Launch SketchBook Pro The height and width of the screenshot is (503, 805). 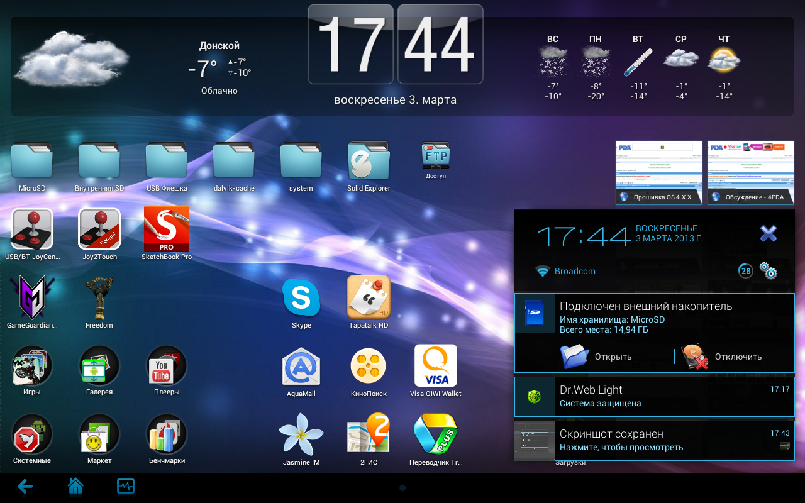tap(166, 229)
